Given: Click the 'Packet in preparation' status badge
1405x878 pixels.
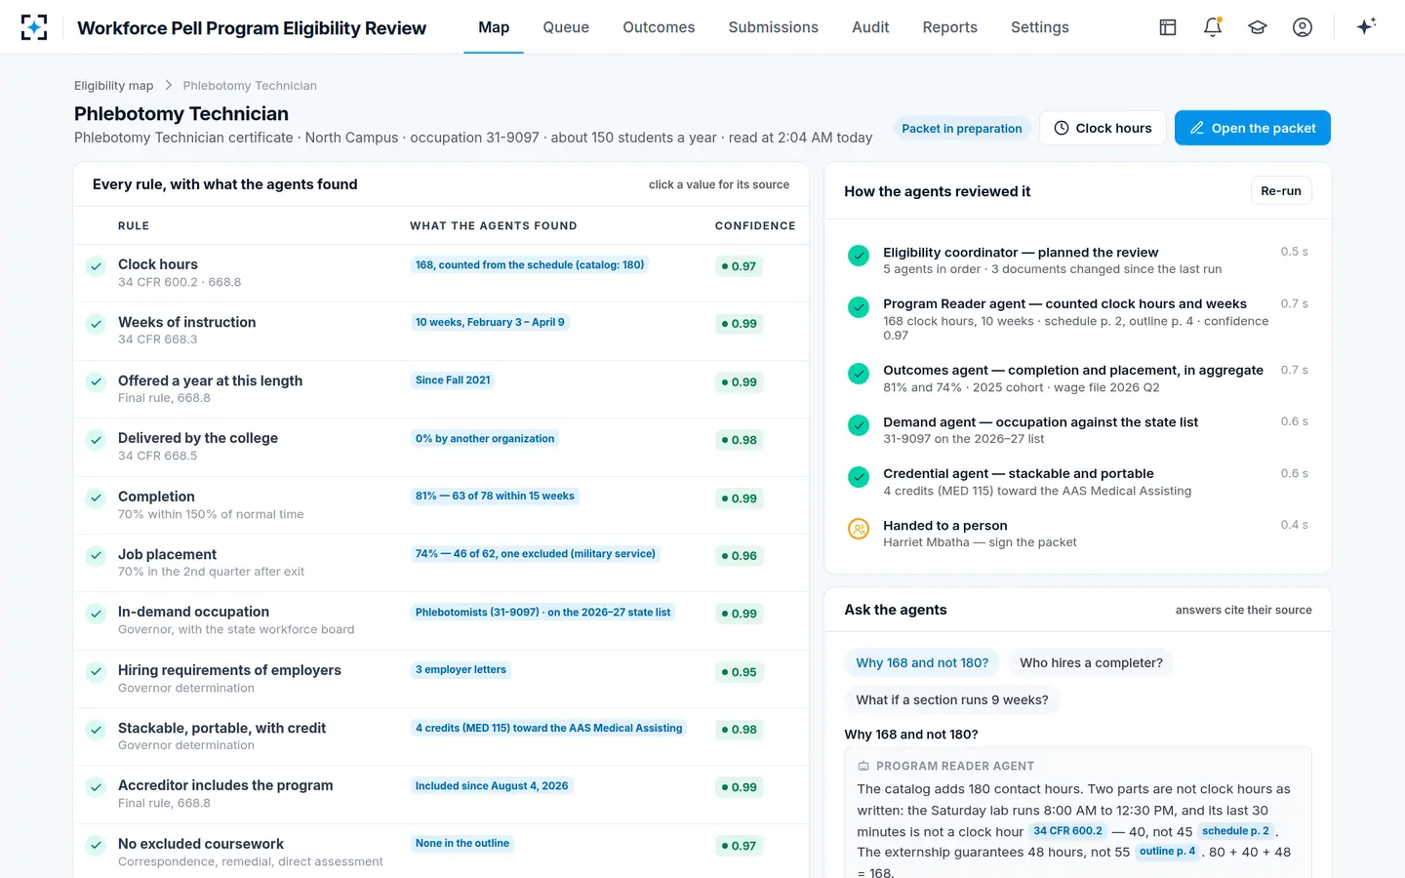Looking at the screenshot, I should (x=962, y=129).
